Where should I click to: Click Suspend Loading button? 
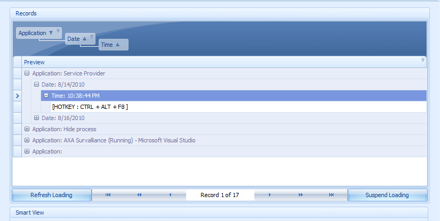click(x=387, y=195)
